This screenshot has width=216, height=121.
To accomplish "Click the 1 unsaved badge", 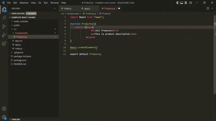I will pyautogui.click(x=31, y=13).
